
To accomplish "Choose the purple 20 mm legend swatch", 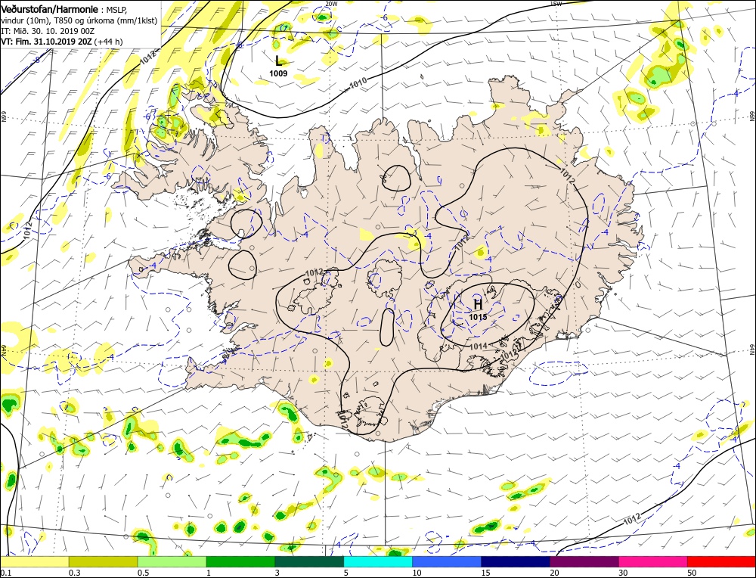I will point(584,561).
